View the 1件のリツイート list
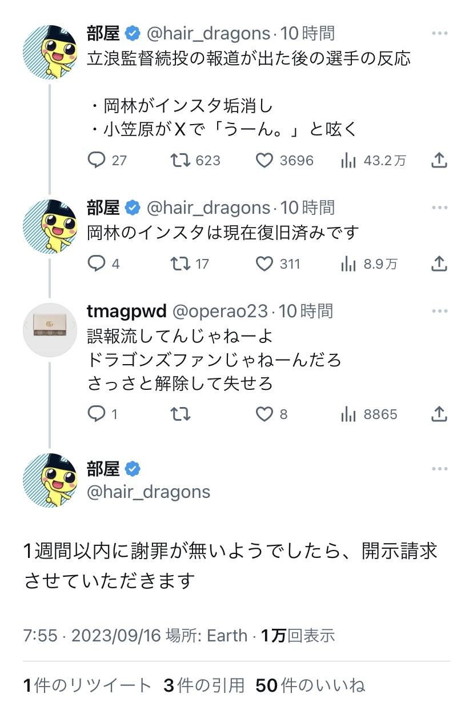 point(87,685)
